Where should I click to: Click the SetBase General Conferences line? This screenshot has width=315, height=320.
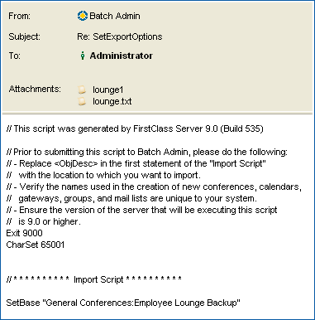[x=123, y=303]
